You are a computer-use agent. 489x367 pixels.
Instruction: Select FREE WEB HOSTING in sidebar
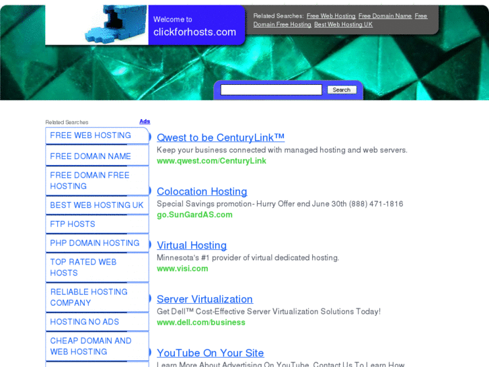(x=97, y=135)
